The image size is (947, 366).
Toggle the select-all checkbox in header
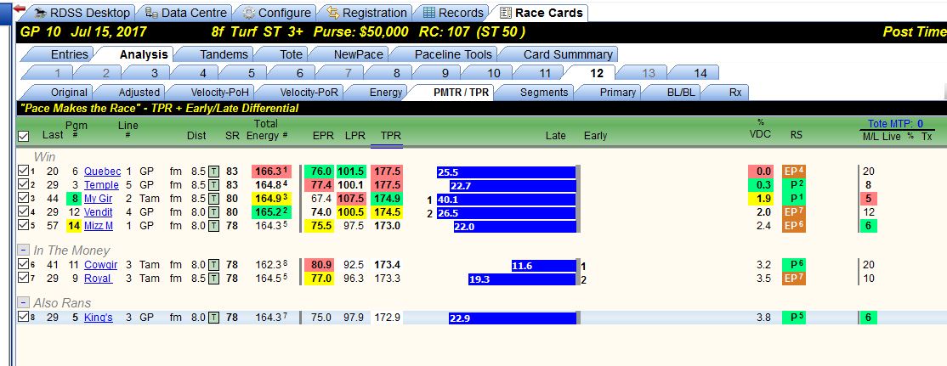(x=24, y=136)
